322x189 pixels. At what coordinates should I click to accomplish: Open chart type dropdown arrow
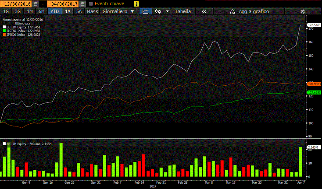pyautogui.click(x=167, y=11)
